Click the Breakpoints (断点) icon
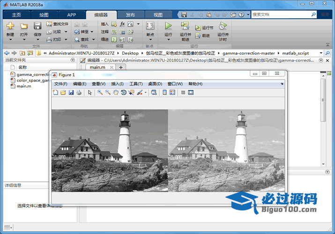Image resolution: width=335 pixels, height=234 pixels. click(x=150, y=26)
